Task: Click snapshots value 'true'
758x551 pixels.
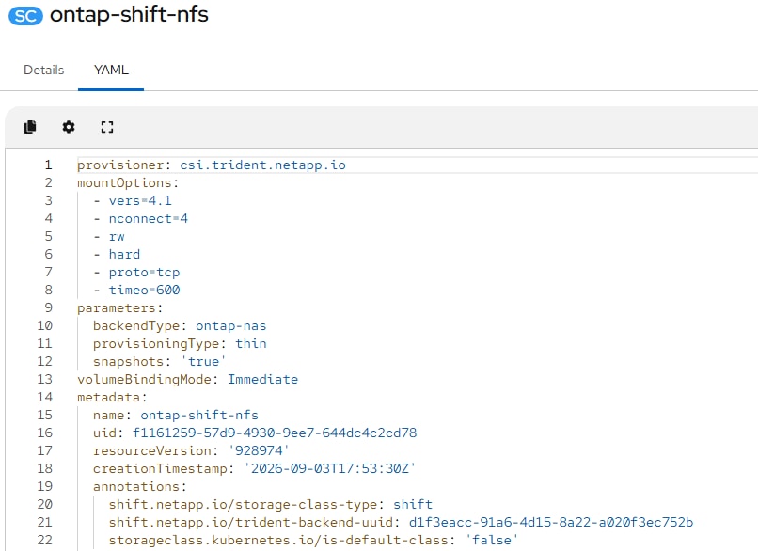Action: (203, 361)
